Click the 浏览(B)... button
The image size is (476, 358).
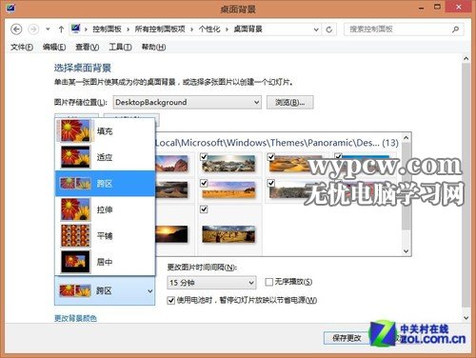(x=289, y=103)
